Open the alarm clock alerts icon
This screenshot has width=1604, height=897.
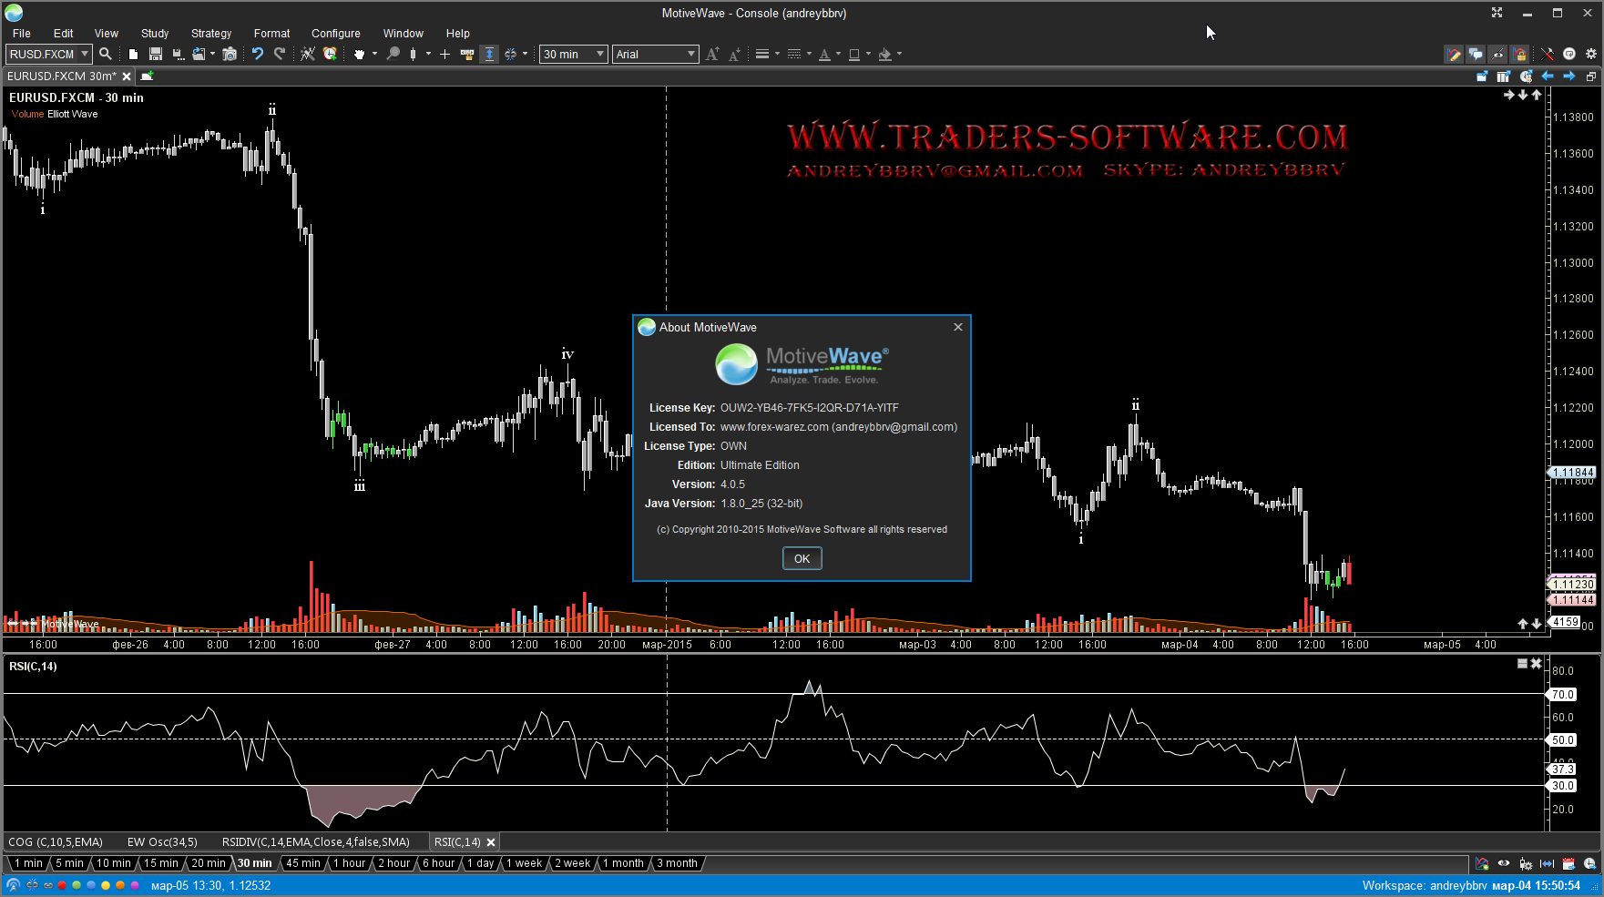click(x=330, y=54)
